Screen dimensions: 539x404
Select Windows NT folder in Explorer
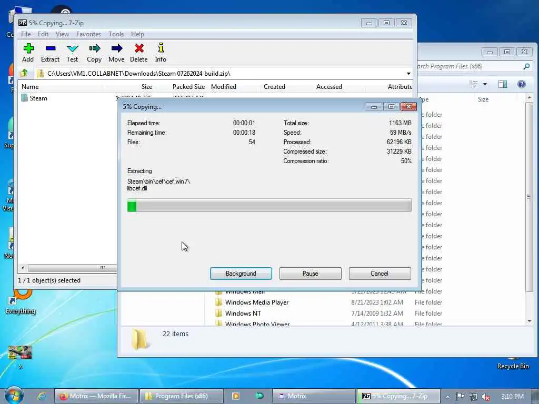click(243, 314)
